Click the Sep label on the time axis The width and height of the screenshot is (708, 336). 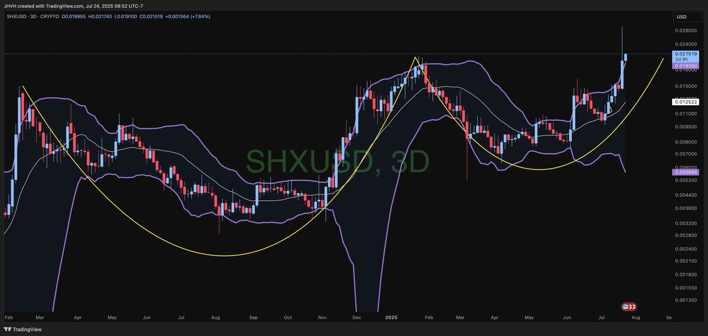[x=253, y=317]
